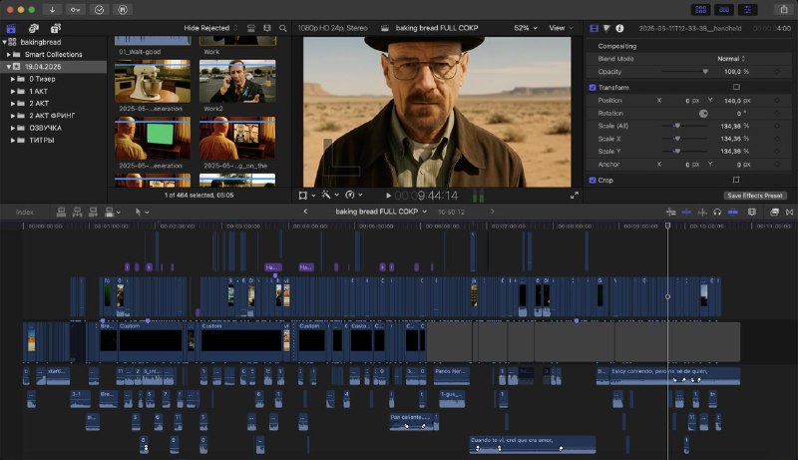This screenshot has width=798, height=460.
Task: Select the 2 АКТ ФРИНГ folder
Action: (x=52, y=116)
